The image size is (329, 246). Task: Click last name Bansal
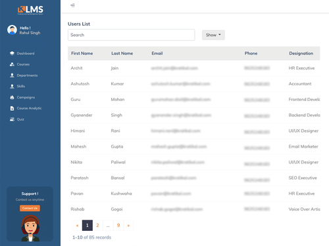pos(118,178)
